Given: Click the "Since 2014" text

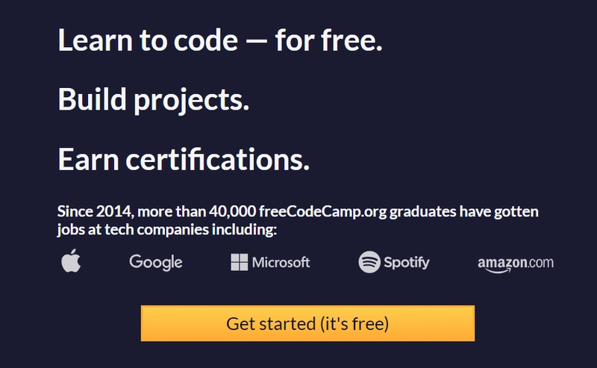Looking at the screenshot, I should pos(95,211).
